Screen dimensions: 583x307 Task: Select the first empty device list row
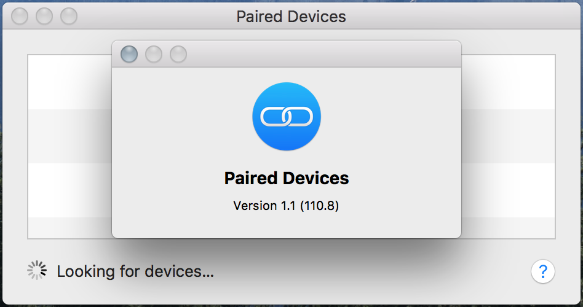point(69,82)
